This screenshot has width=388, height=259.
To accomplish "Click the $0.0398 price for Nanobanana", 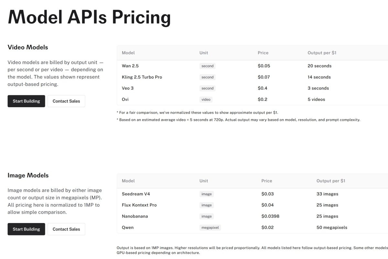I will (270, 216).
